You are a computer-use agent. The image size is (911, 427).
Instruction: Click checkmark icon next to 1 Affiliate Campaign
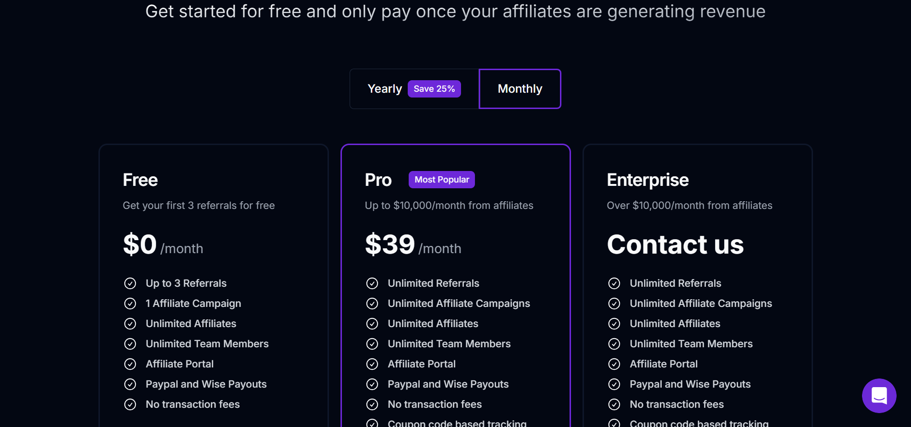[x=130, y=304]
